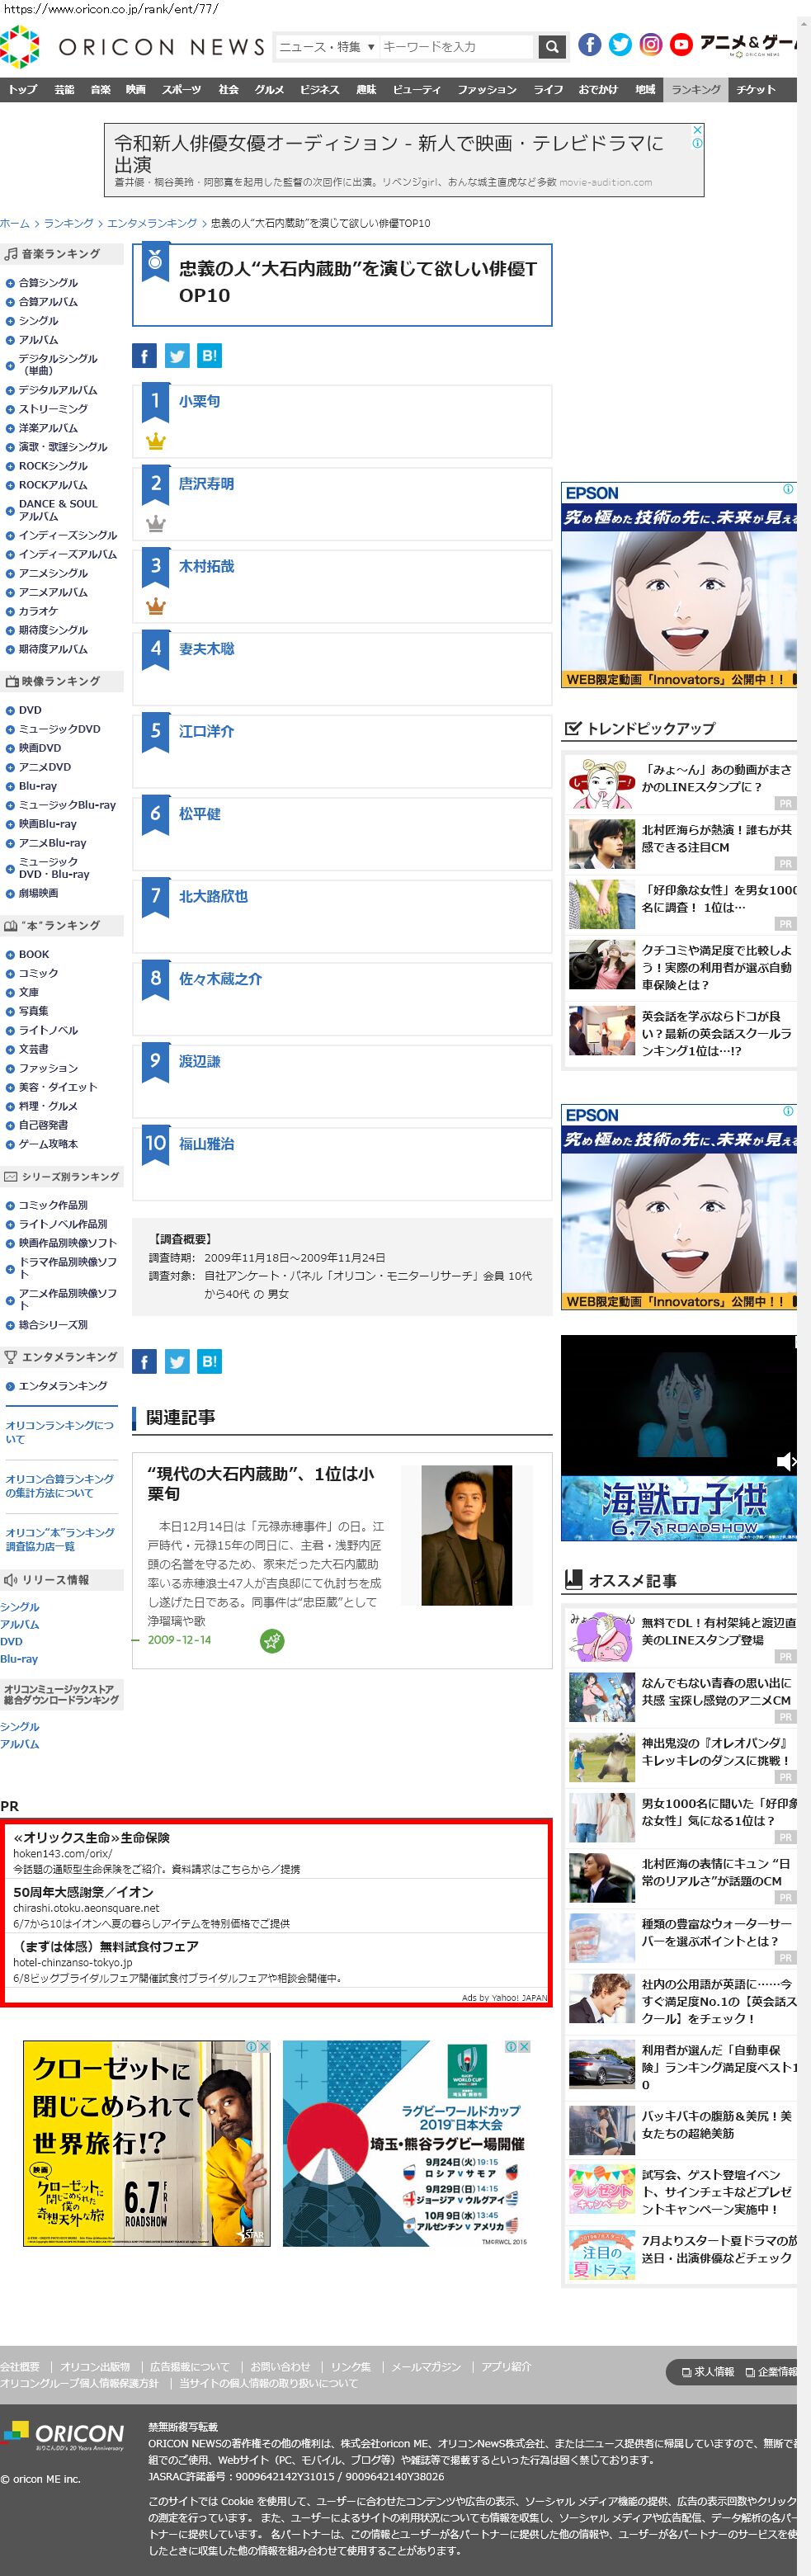Select the ランキング navigation tab
Screen dimensions: 811x2576
(x=695, y=90)
